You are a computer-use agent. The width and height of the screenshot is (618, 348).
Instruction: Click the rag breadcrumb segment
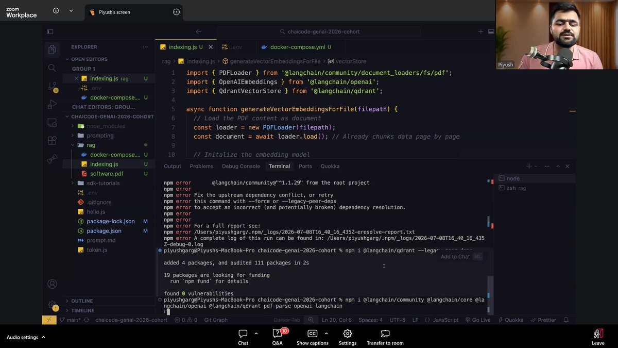166,61
